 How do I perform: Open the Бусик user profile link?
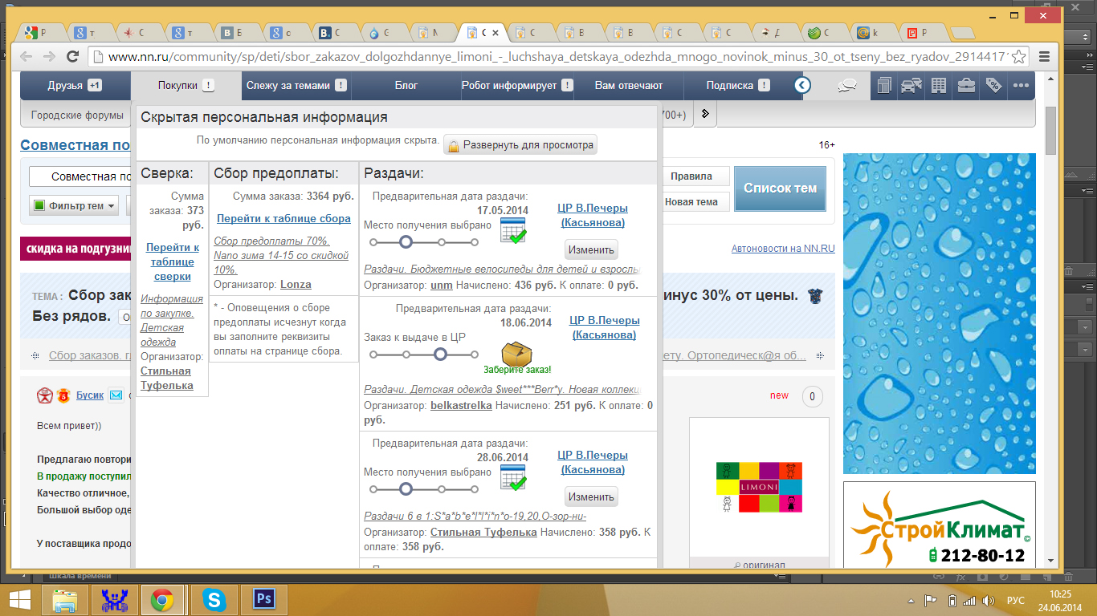coord(90,395)
